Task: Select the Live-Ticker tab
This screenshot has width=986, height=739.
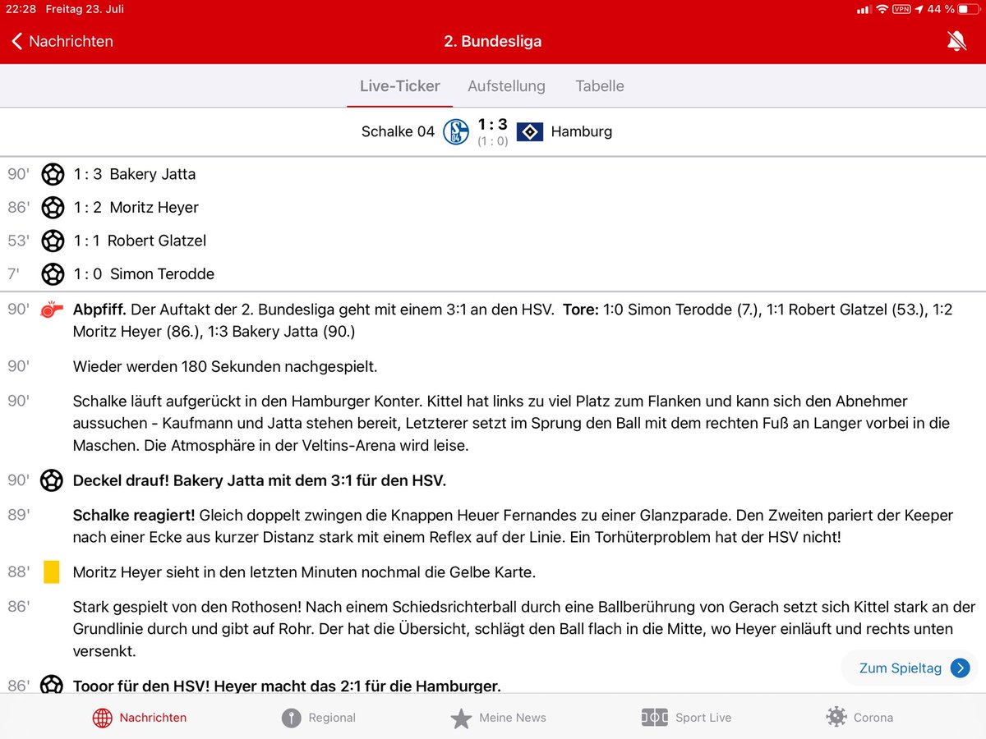Action: point(399,85)
